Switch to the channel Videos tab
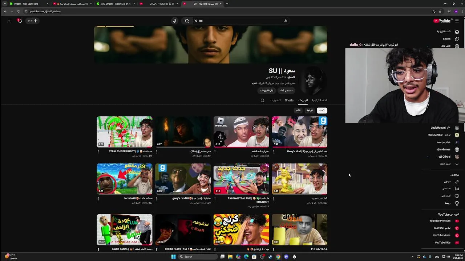The width and height of the screenshot is (465, 261). pyautogui.click(x=303, y=100)
